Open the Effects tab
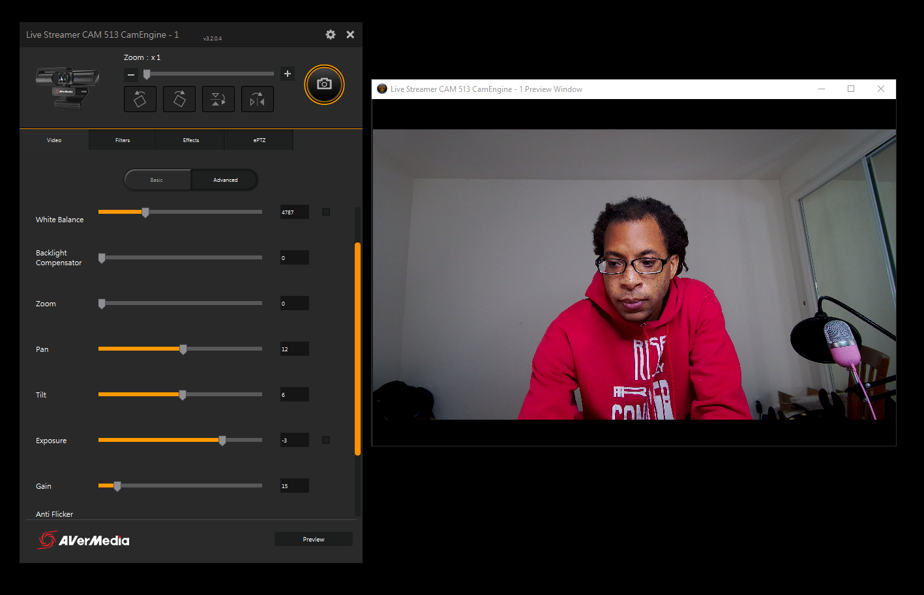This screenshot has width=924, height=595. click(191, 140)
